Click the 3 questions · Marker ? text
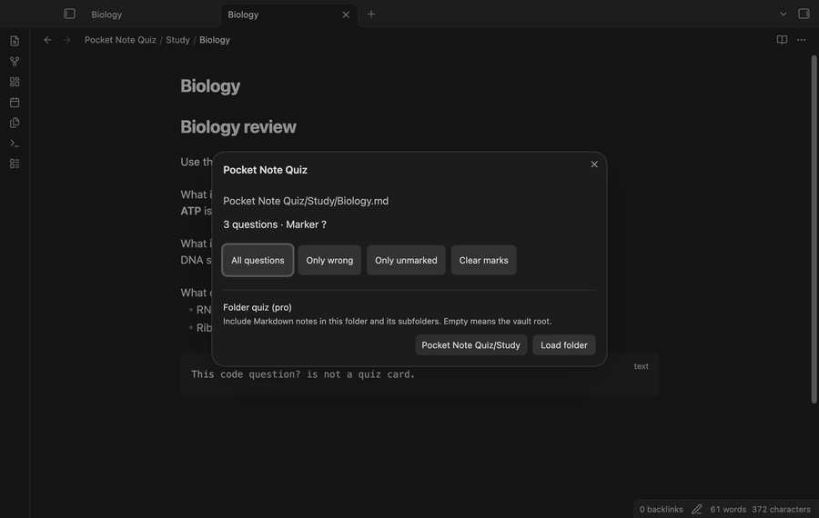The width and height of the screenshot is (819, 518). [275, 224]
